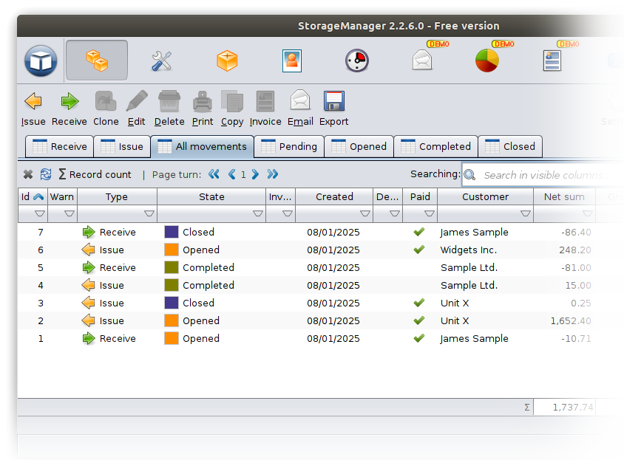Click the Paid checkmark for Widgets Inc.
The height and width of the screenshot is (460, 624).
[419, 250]
